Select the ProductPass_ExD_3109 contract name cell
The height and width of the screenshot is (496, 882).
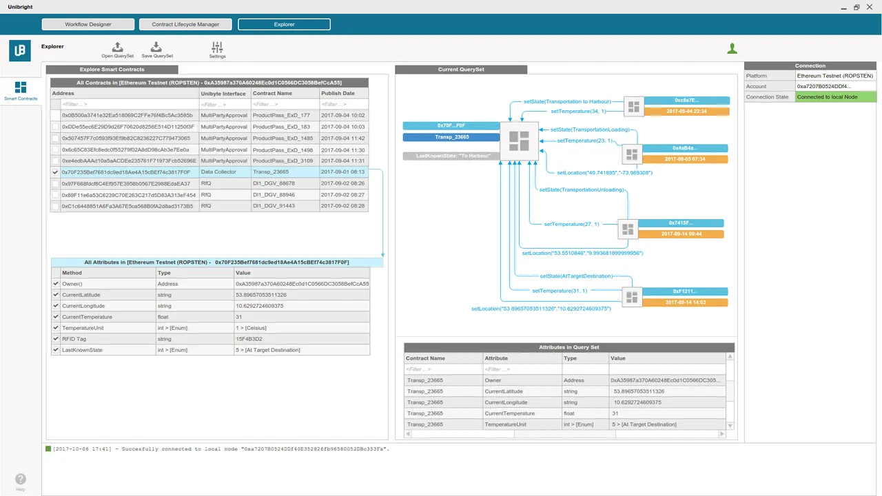click(285, 161)
